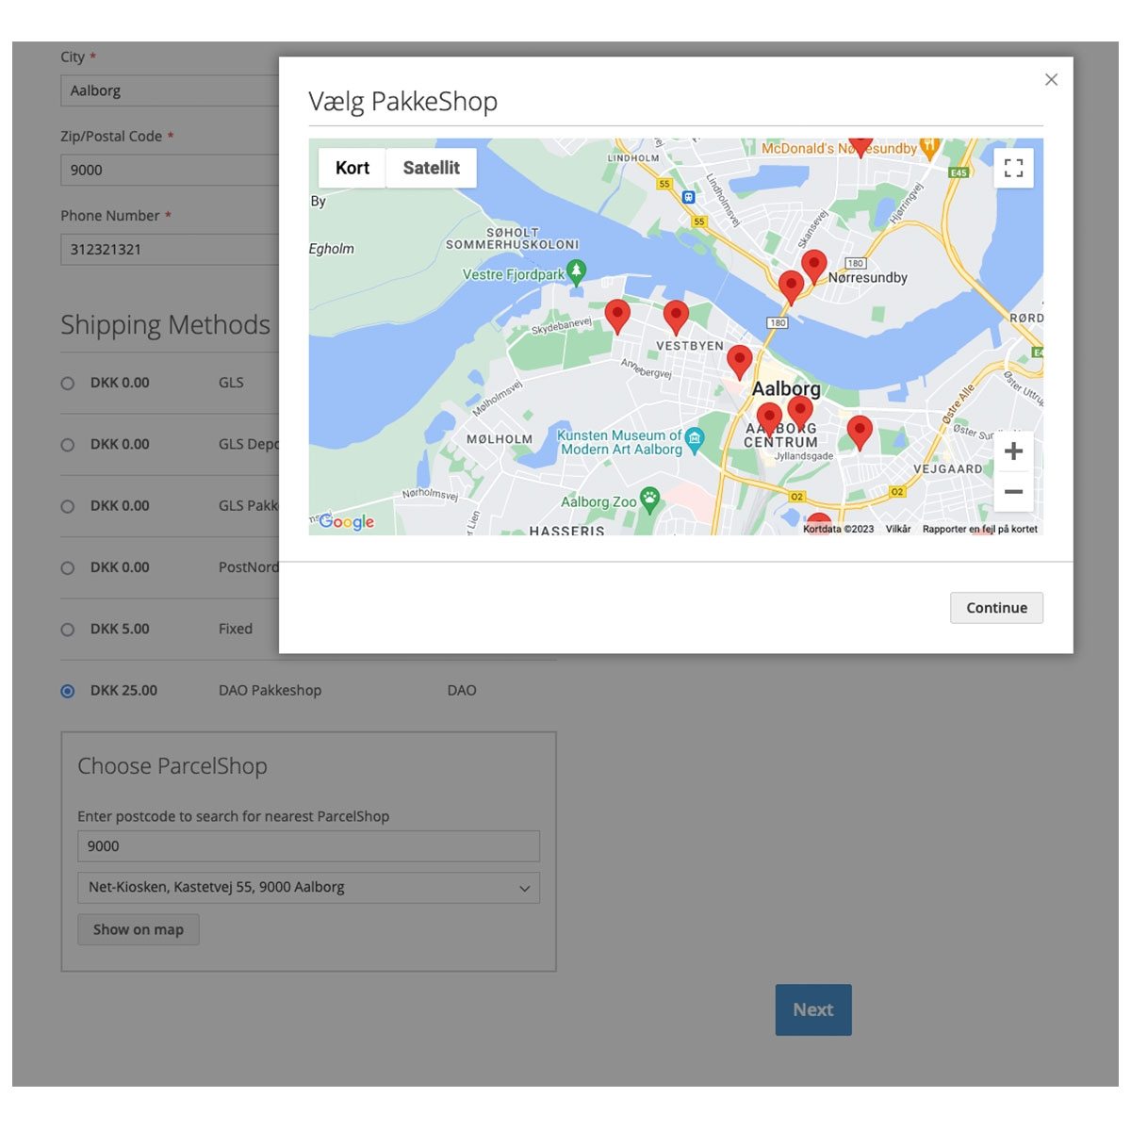The image size is (1131, 1131).
Task: Open the Net-Kiosken parcelshop dropdown
Action: 308,888
